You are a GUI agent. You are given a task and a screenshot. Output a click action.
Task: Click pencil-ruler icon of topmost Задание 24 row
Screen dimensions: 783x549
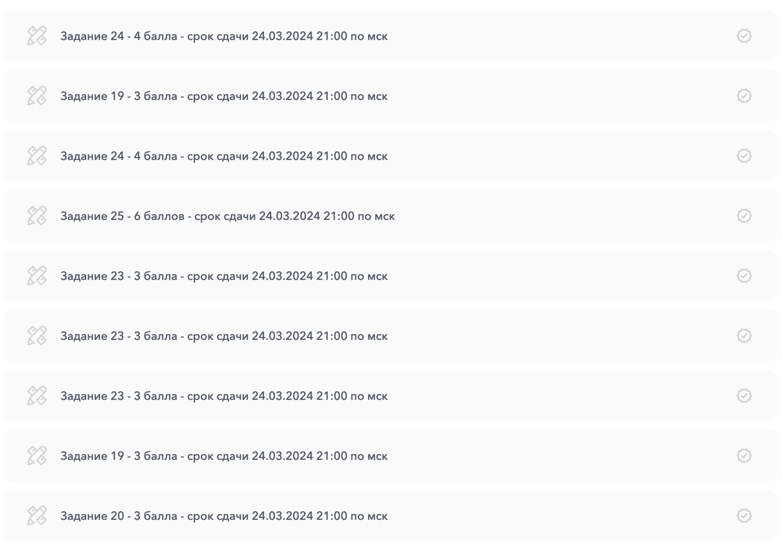click(37, 36)
